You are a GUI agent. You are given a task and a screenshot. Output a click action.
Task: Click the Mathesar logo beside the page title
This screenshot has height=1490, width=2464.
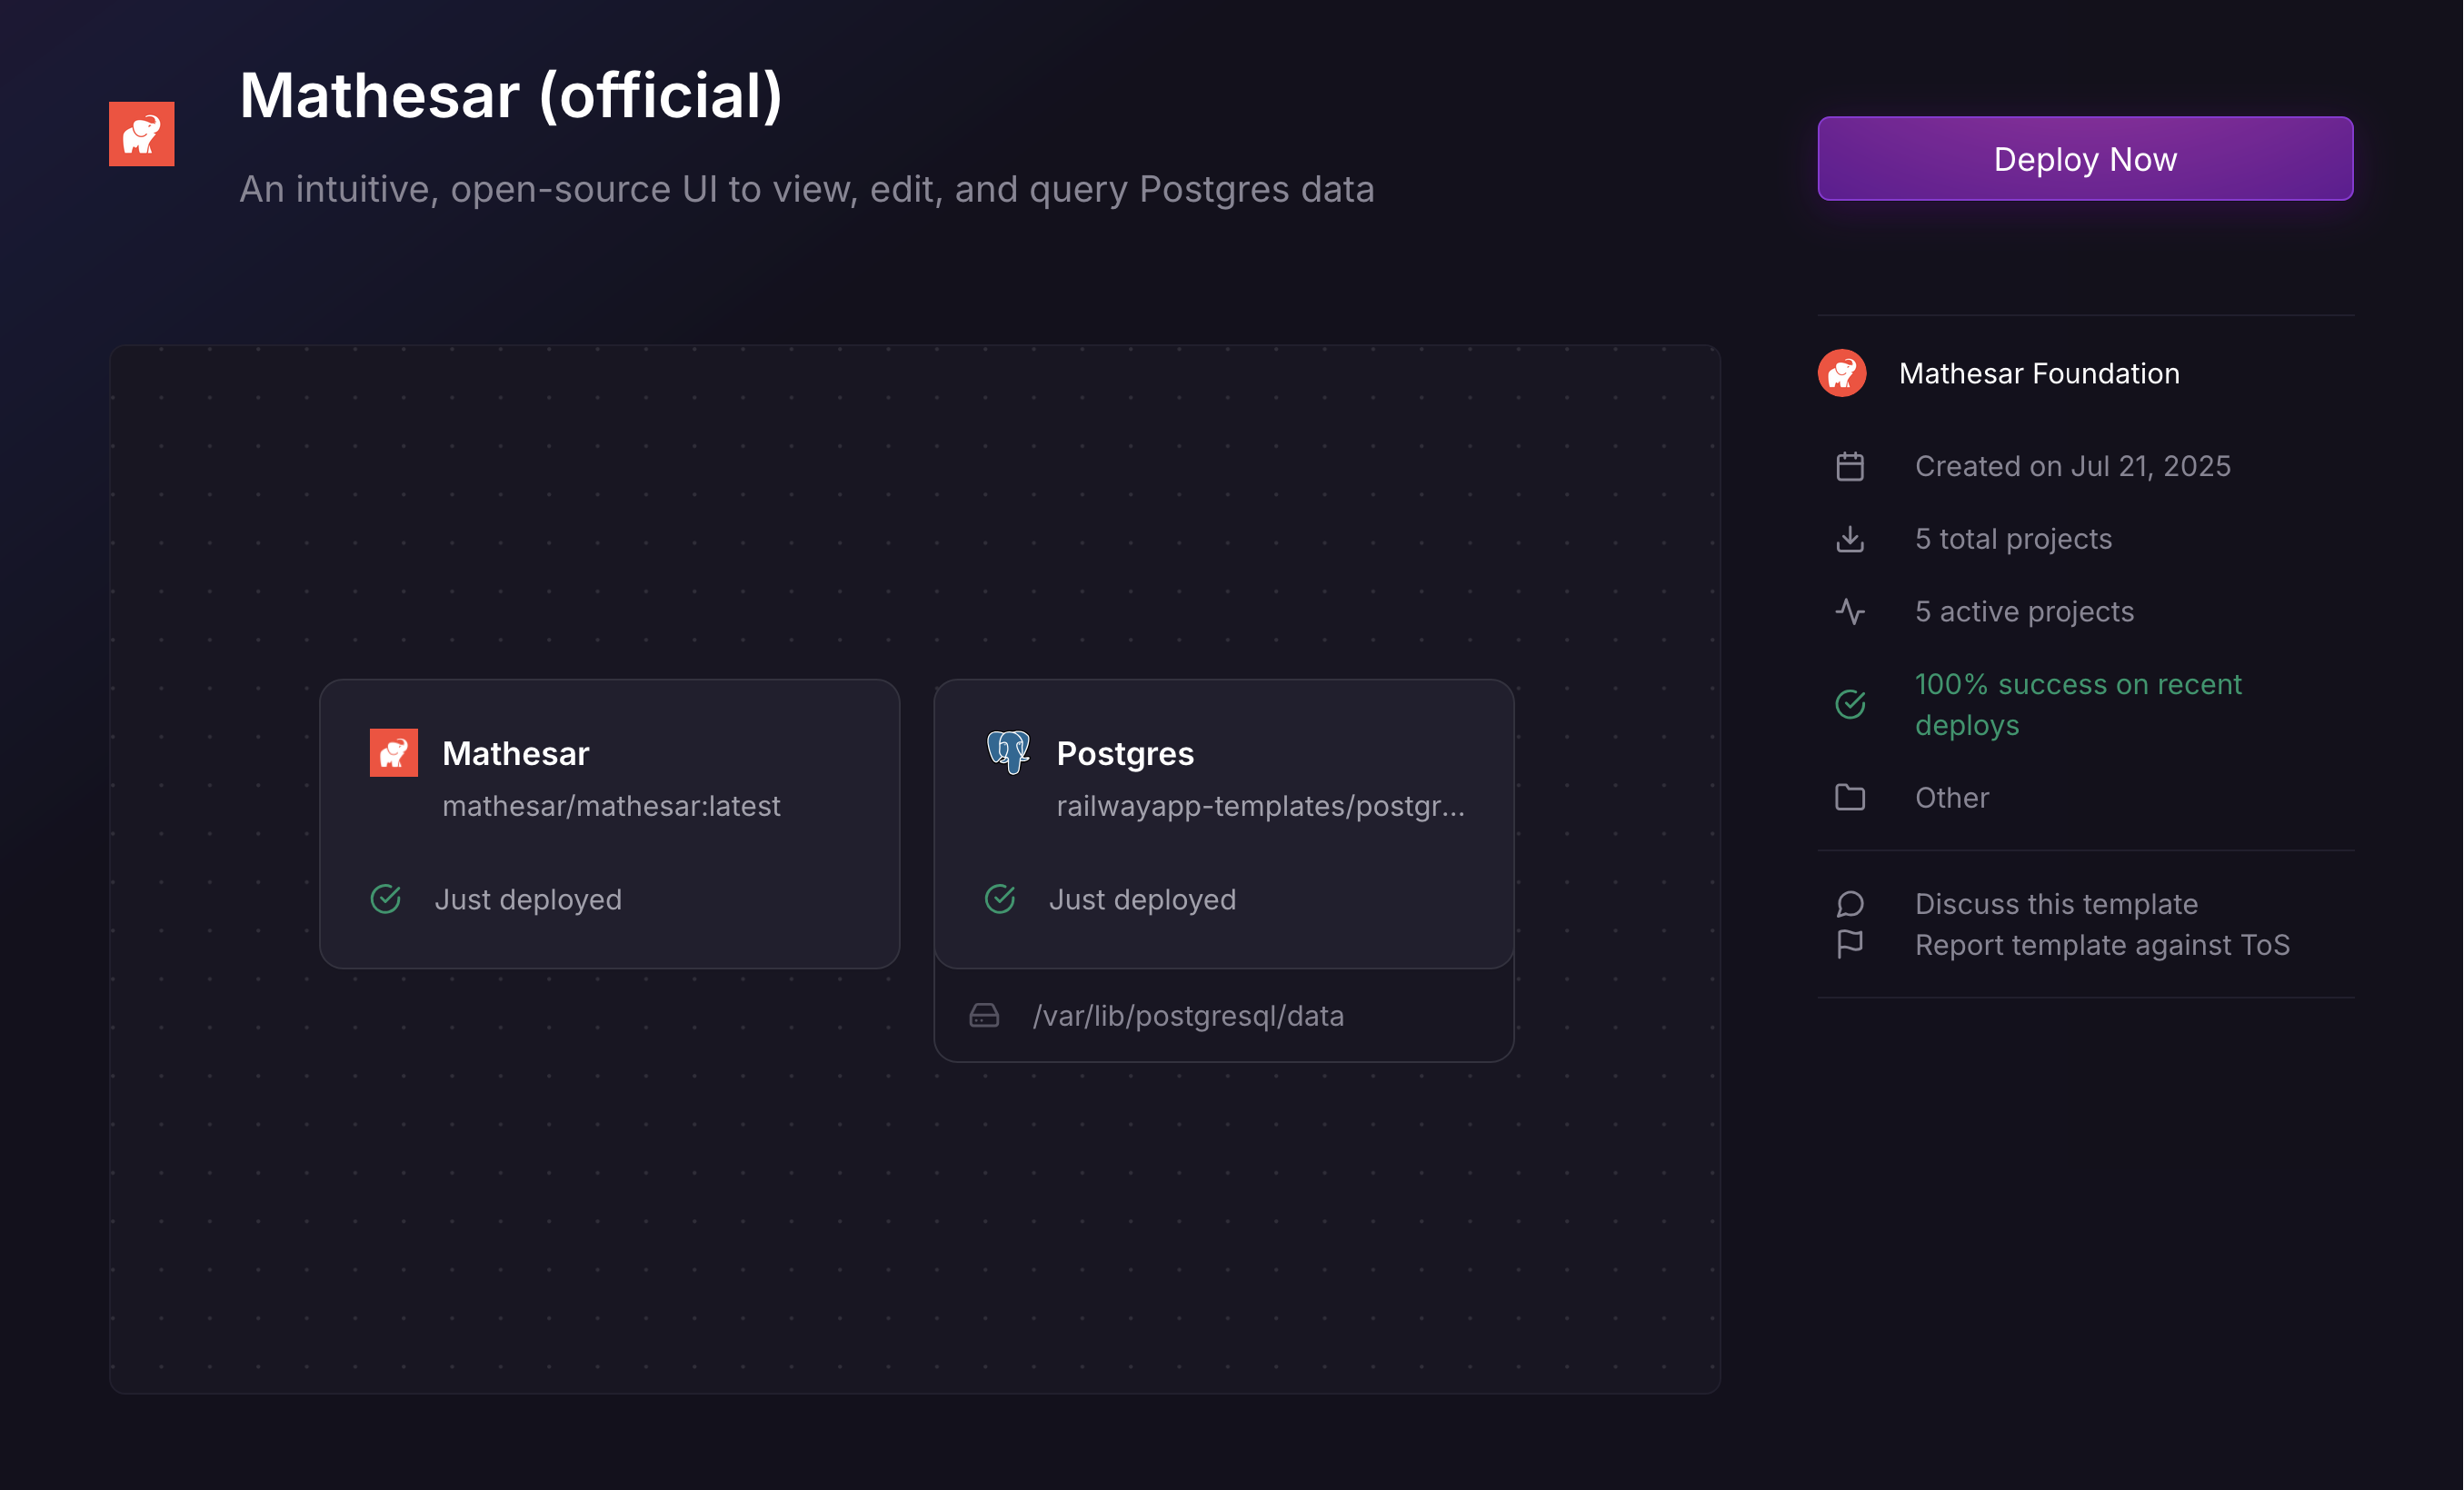141,134
